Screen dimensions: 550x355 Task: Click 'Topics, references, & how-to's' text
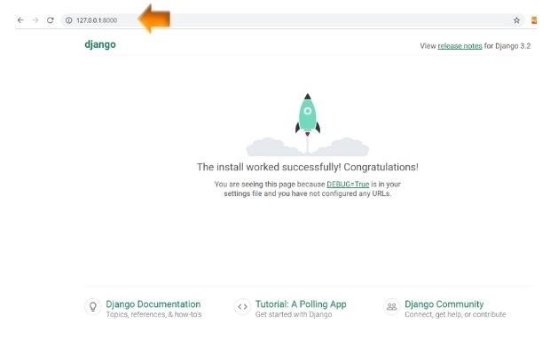pyautogui.click(x=153, y=315)
